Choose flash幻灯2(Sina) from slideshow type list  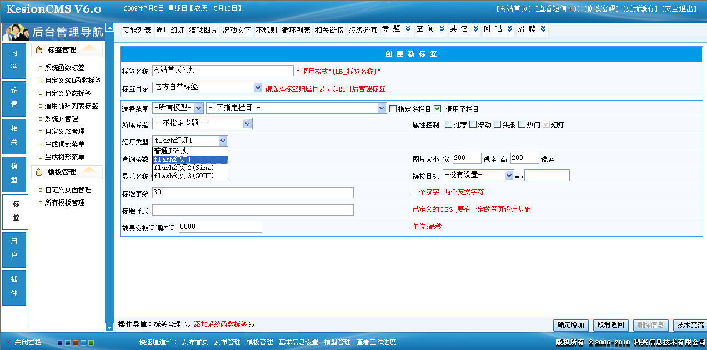click(183, 168)
